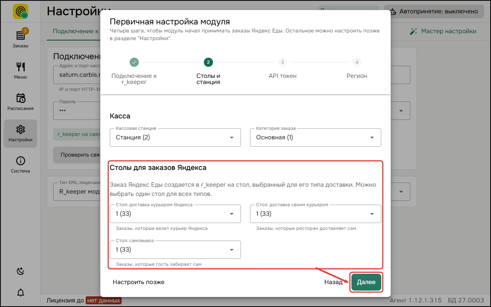The width and height of the screenshot is (491, 307).
Task: Click the magic wand icon of Мастер настройки
Action: pyautogui.click(x=413, y=31)
